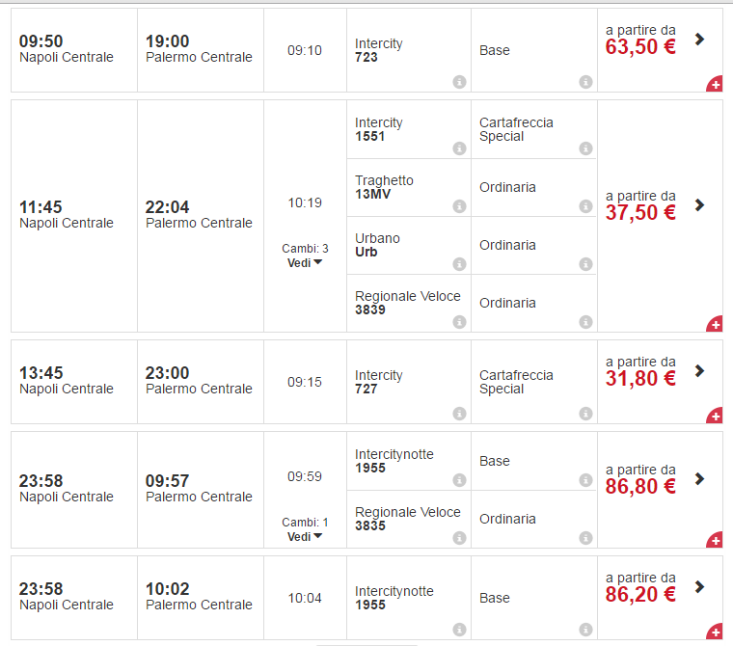733x646 pixels.
Task: Open details arrow beside 37,50 € price
Action: (x=699, y=204)
